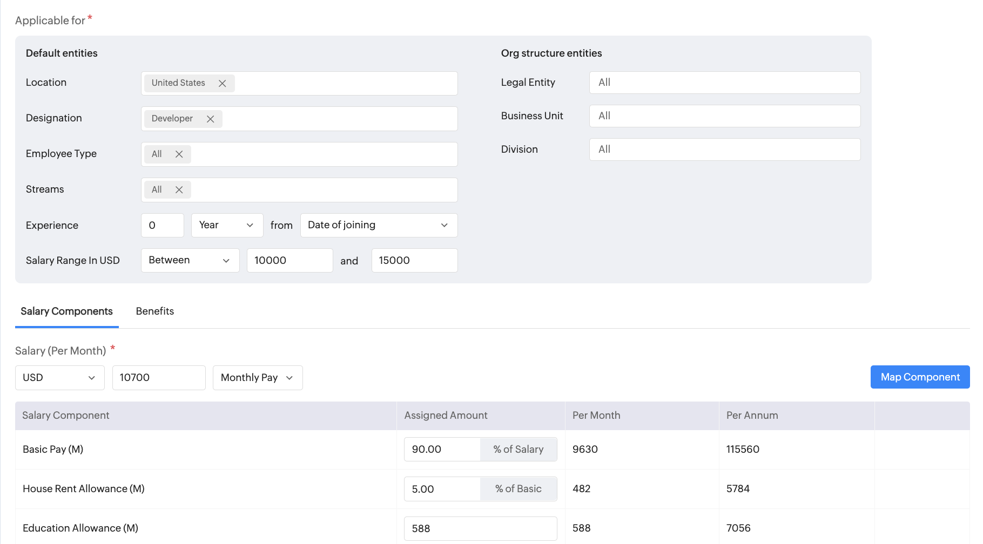Expand the Monthly Pay dropdown
The image size is (983, 544).
coord(257,378)
